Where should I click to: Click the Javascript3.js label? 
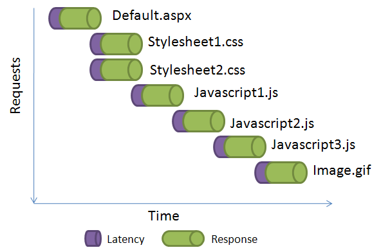(x=313, y=145)
